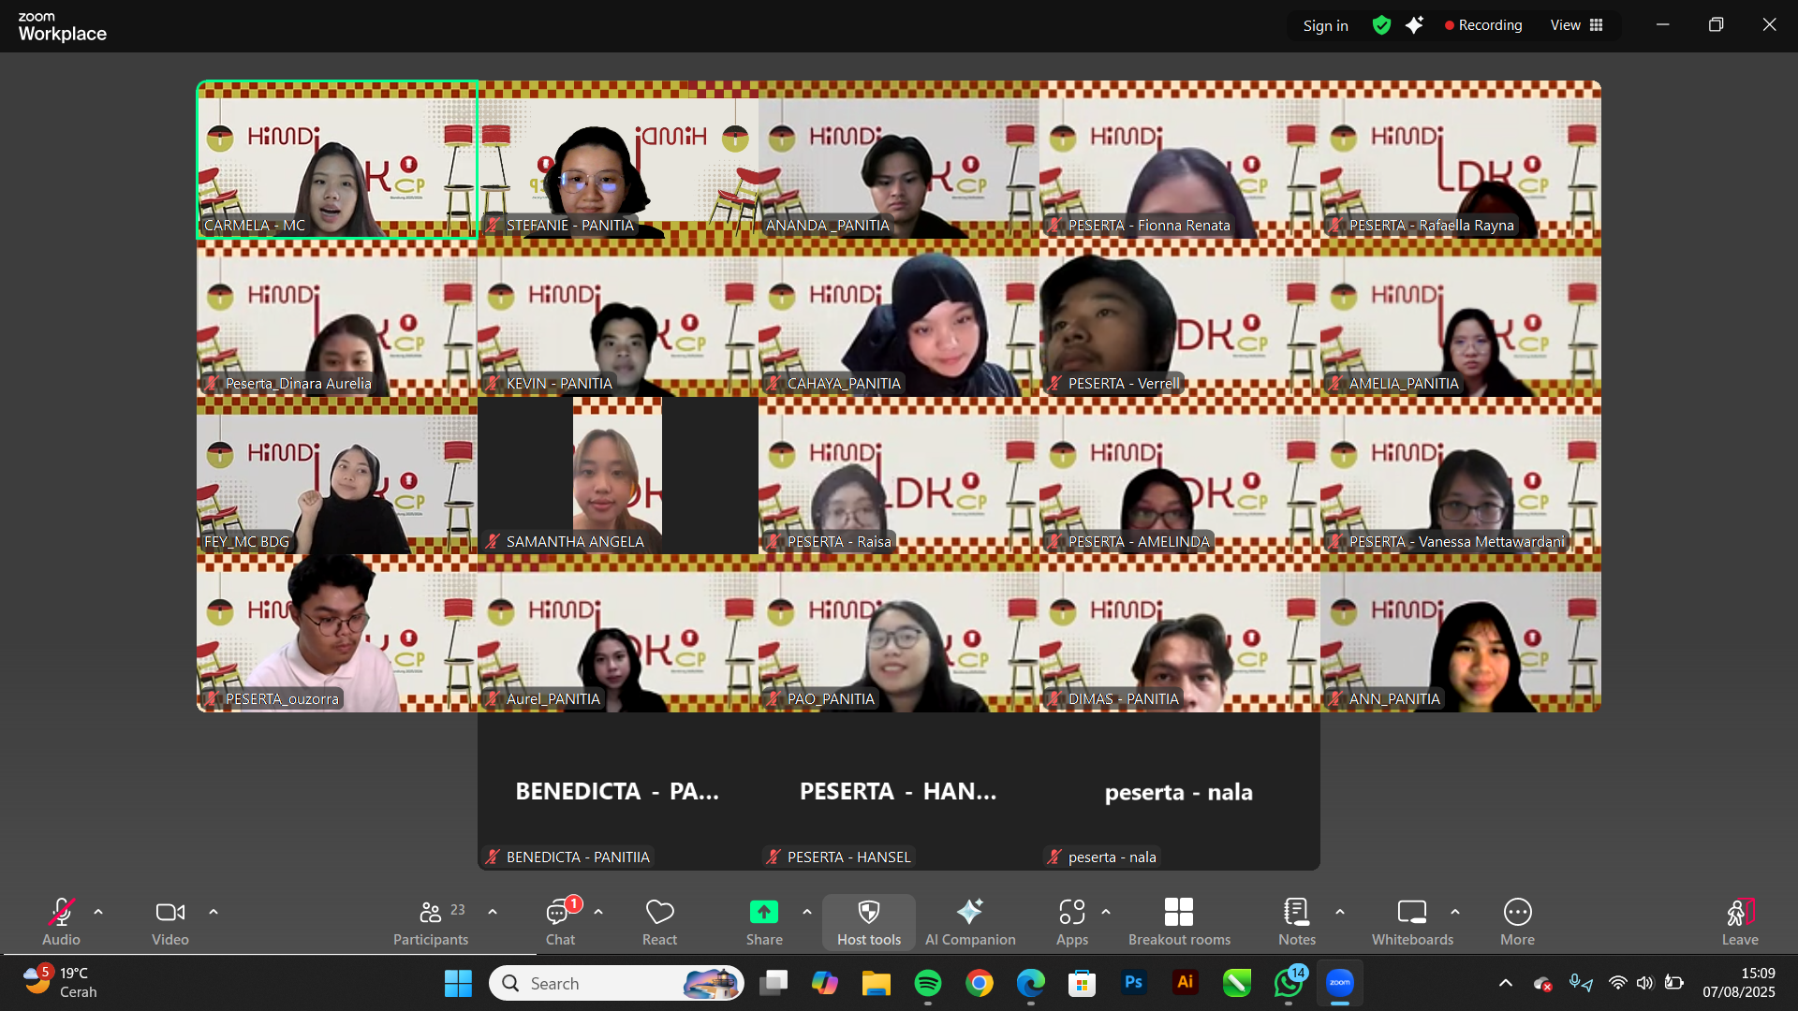Click the FEY_MC BDG name label
This screenshot has height=1011, width=1798.
(x=246, y=541)
